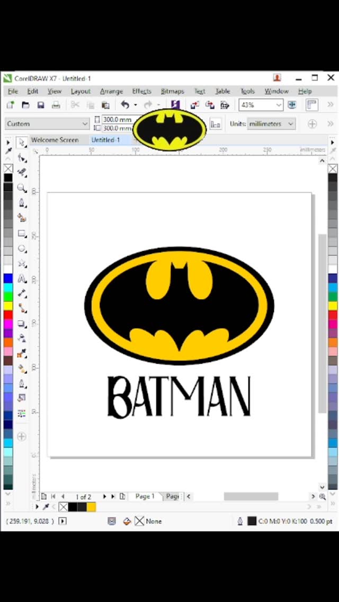Image resolution: width=339 pixels, height=602 pixels.
Task: Click the Export icon
Action: (210, 104)
